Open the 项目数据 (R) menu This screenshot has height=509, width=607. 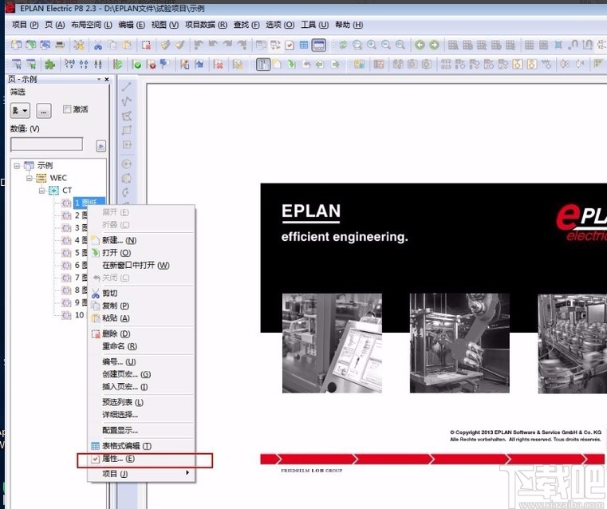pos(206,25)
